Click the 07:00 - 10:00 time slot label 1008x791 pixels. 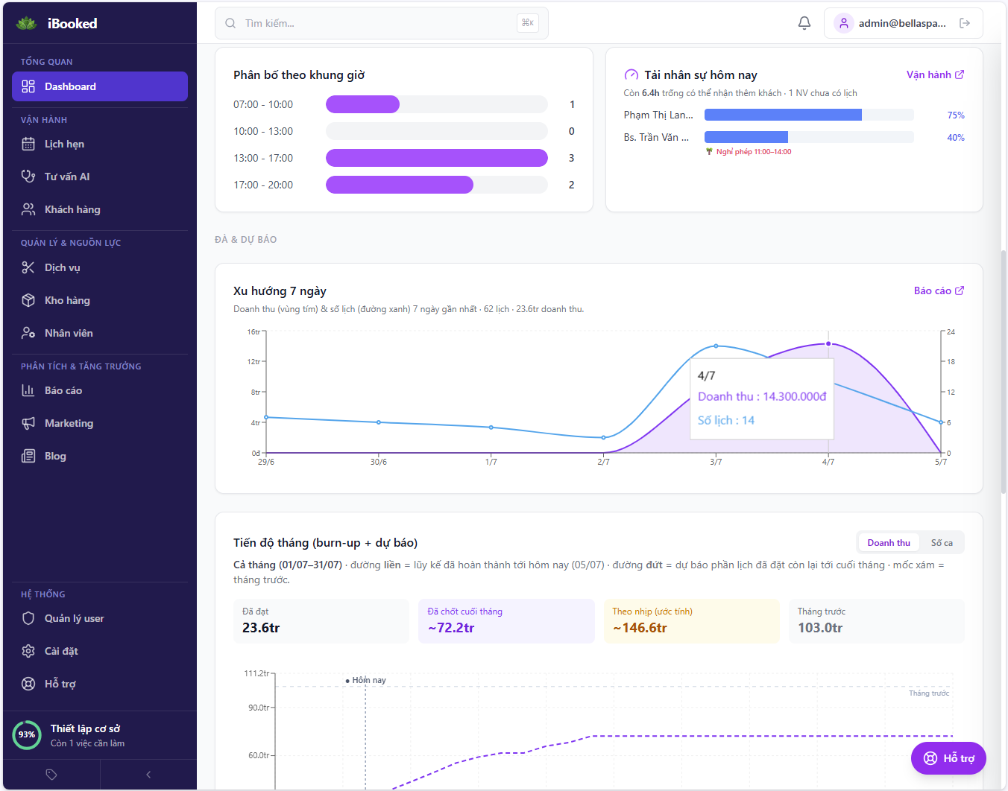tap(263, 104)
